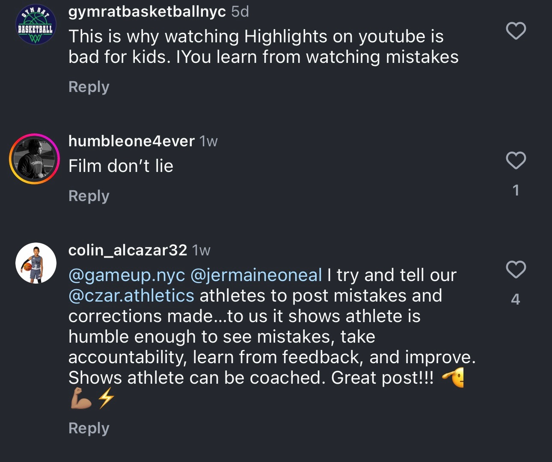Select the "Film don't lie" comment text

point(121,166)
